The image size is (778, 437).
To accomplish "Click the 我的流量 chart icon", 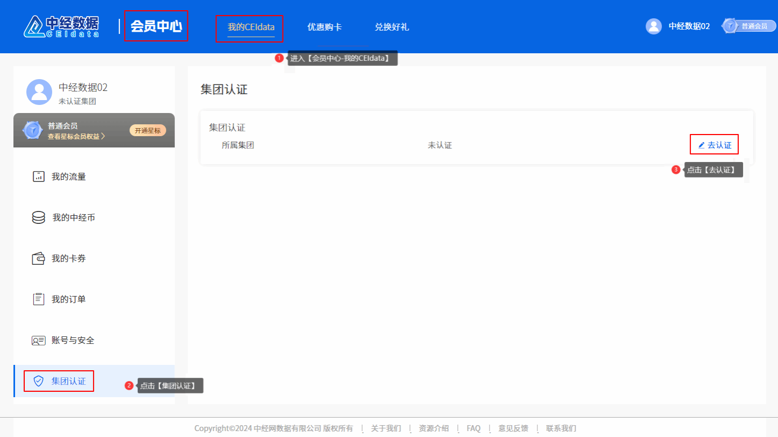I will pyautogui.click(x=38, y=177).
